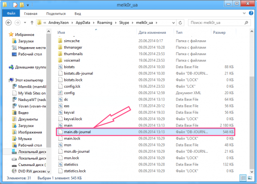Image resolution: width=257 pixels, height=184 pixels.
Task: Open Съемный диск in sidebar
Action: click(x=32, y=165)
